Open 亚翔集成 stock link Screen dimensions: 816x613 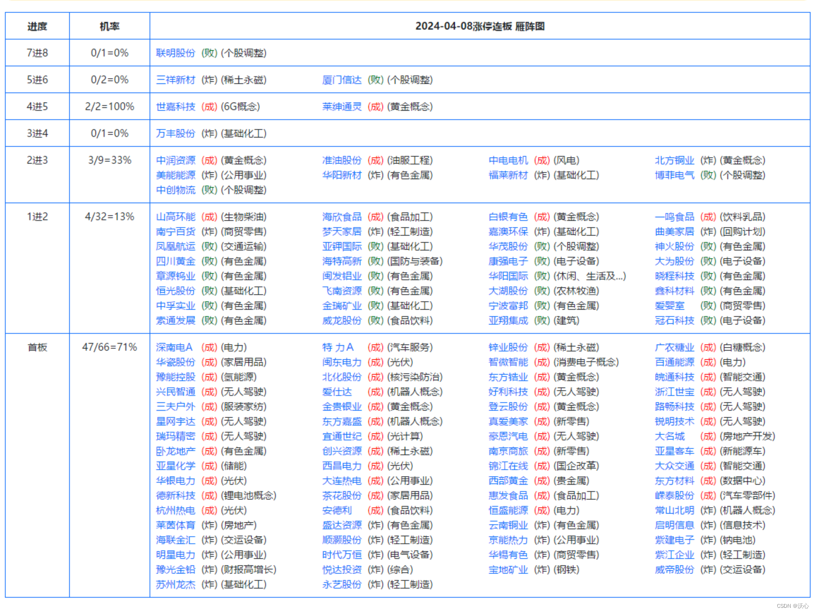coord(508,320)
